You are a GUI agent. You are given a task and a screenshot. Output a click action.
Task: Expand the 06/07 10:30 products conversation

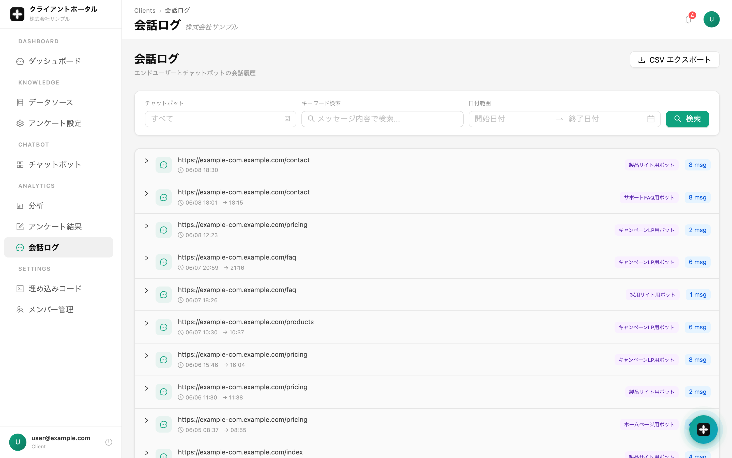coord(146,323)
